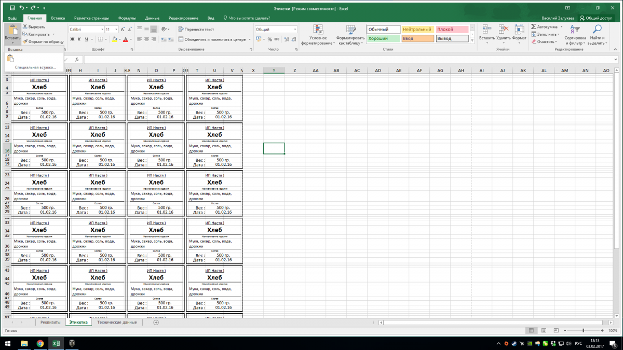This screenshot has height=350, width=623.
Task: Apply the 'Хороший' green cell style
Action: pyautogui.click(x=383, y=38)
